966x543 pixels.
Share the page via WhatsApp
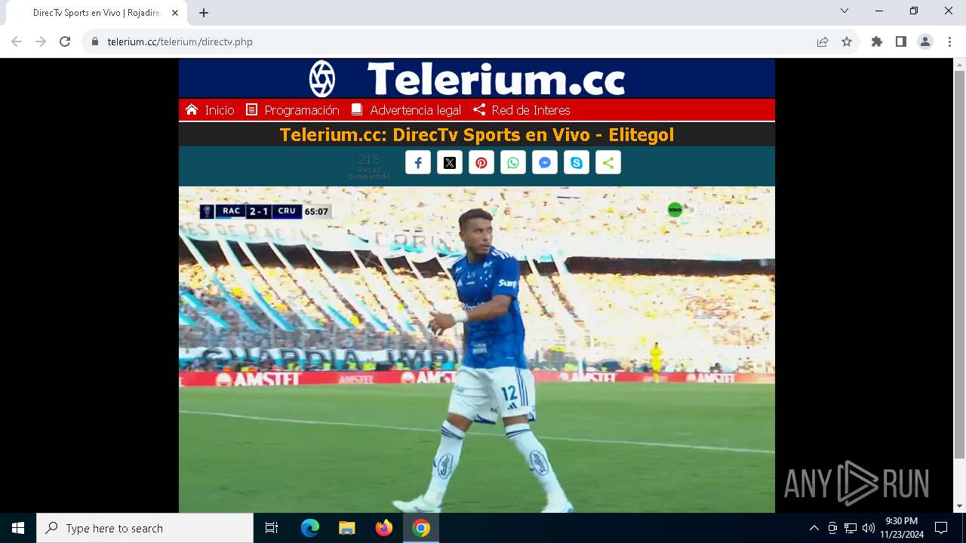513,163
